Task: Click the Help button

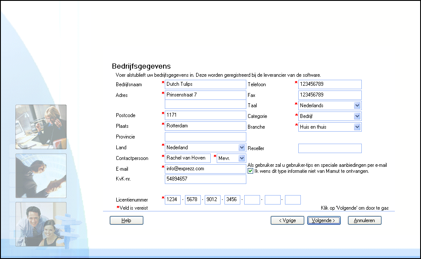Action: 127,220
